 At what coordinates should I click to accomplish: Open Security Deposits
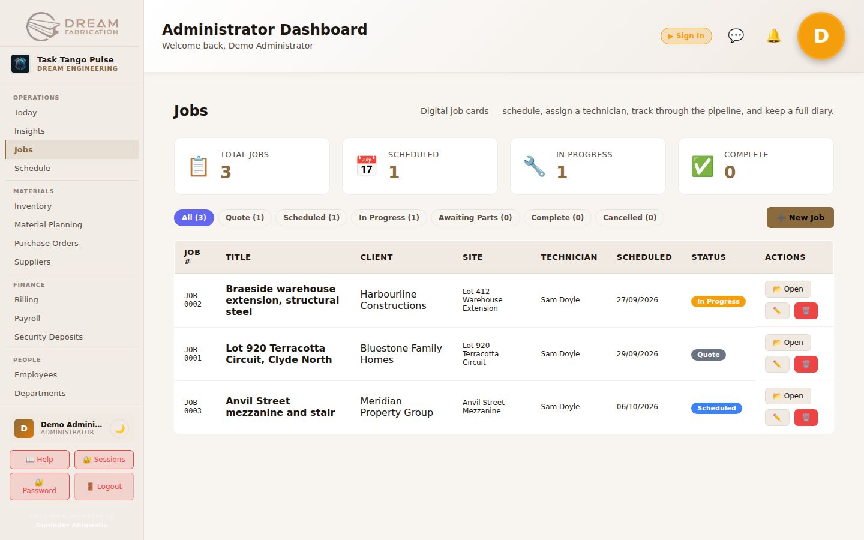pyautogui.click(x=71, y=337)
